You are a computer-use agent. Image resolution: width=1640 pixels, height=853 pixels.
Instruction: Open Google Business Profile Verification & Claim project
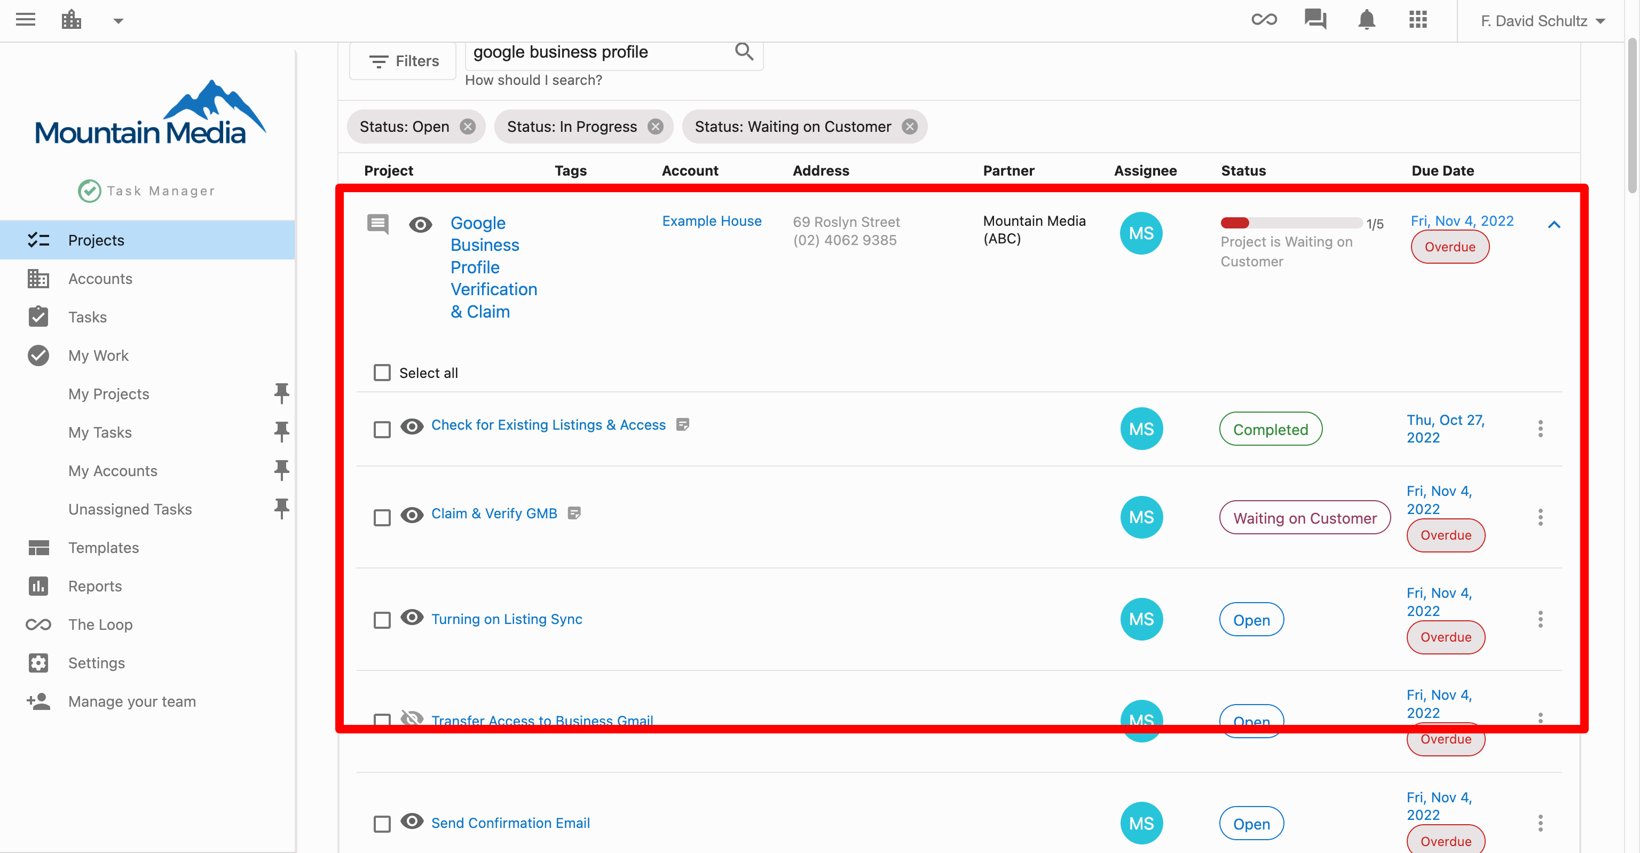pos(494,267)
